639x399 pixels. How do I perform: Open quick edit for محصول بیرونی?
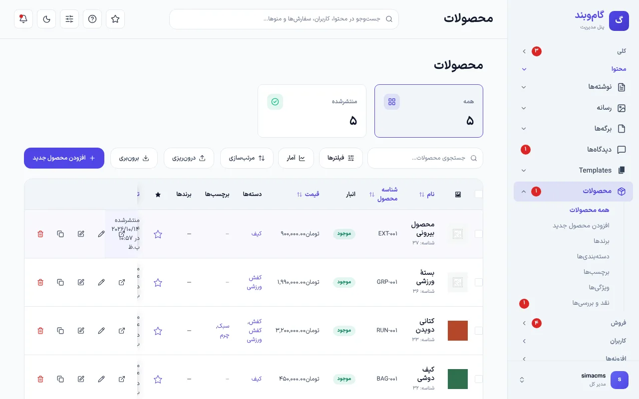[81, 234]
